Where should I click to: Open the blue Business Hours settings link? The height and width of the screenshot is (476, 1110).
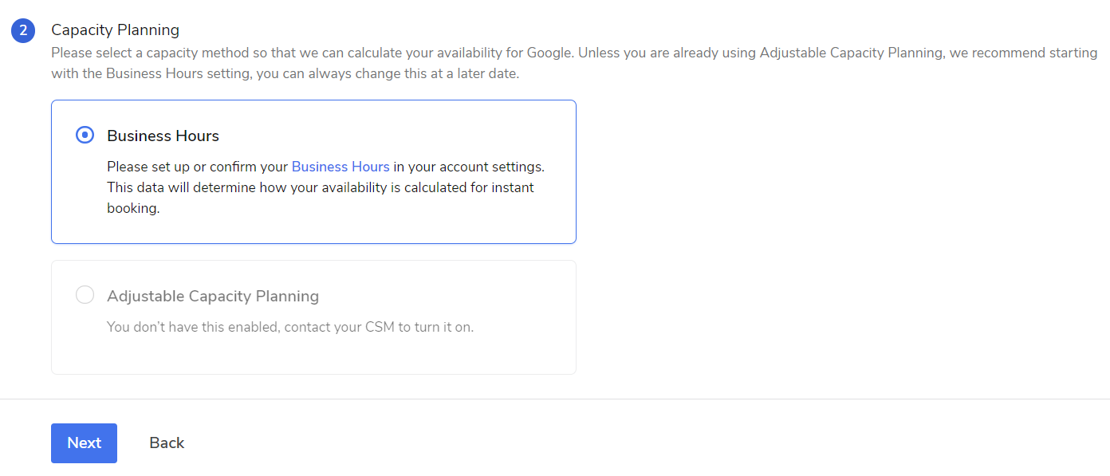tap(340, 167)
